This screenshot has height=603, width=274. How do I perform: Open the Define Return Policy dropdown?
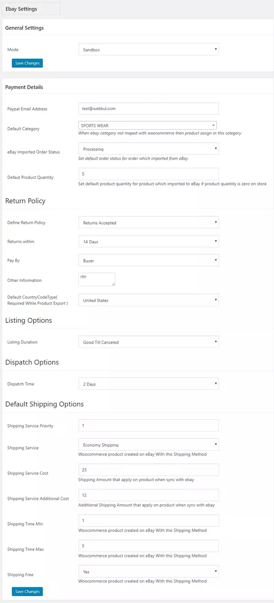[x=148, y=223]
